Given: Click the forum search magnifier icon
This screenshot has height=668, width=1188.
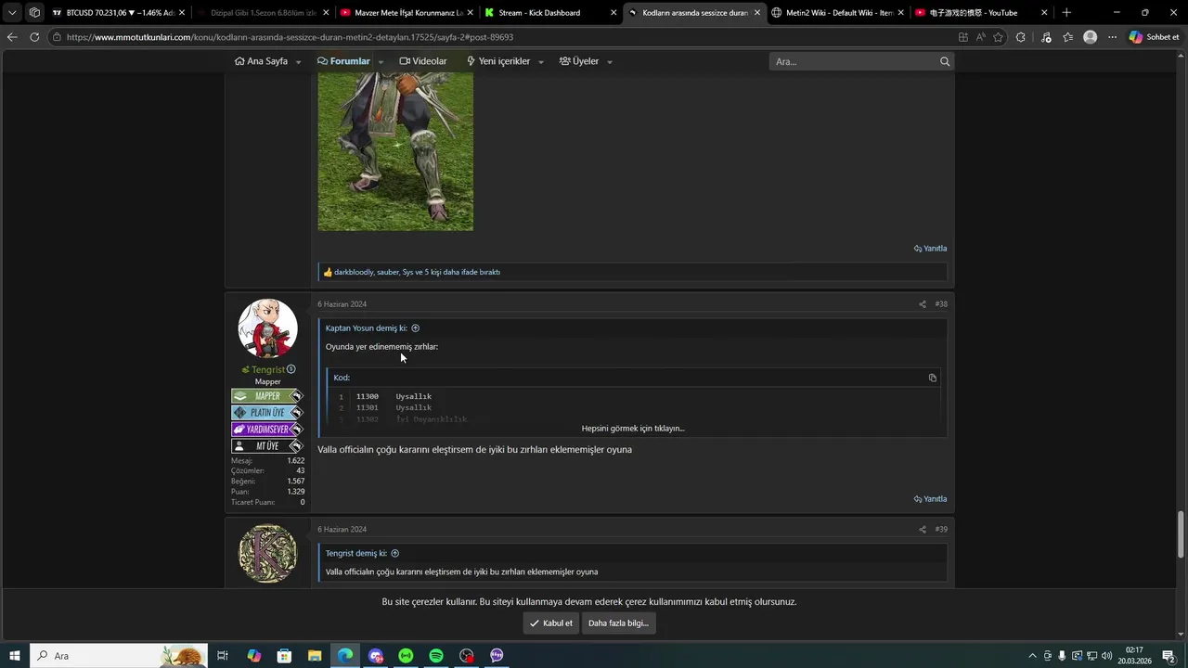Looking at the screenshot, I should click(945, 61).
